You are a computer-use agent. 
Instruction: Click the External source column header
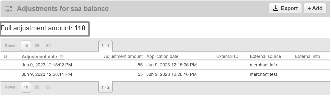click(265, 56)
